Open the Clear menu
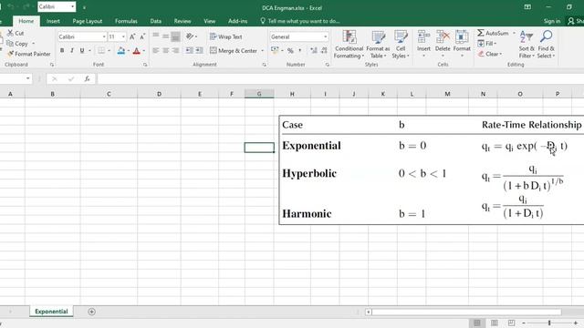This screenshot has width=584, height=328. coord(489,54)
